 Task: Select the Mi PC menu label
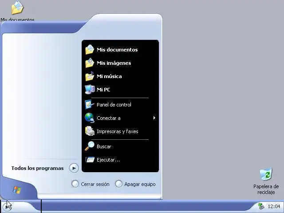coord(103,90)
